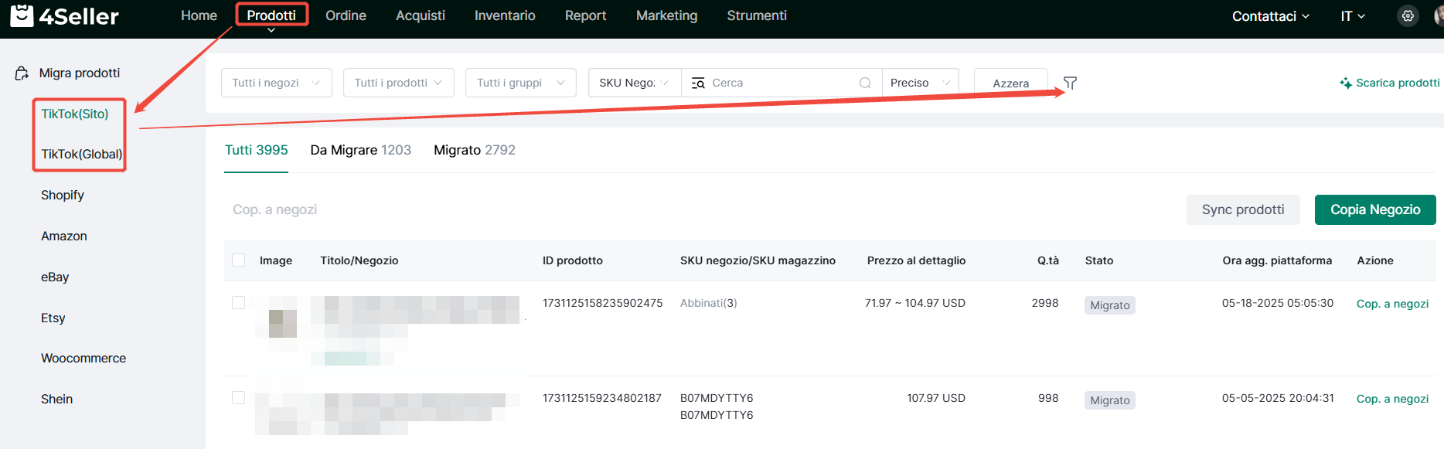Check the row with ID 1731125159234802187

tap(239, 397)
